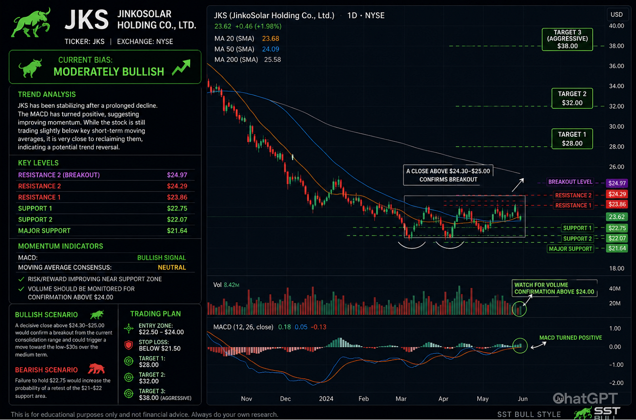
Task: Click the Stop Loss 'Below $21.50' text
Action: [159, 349]
